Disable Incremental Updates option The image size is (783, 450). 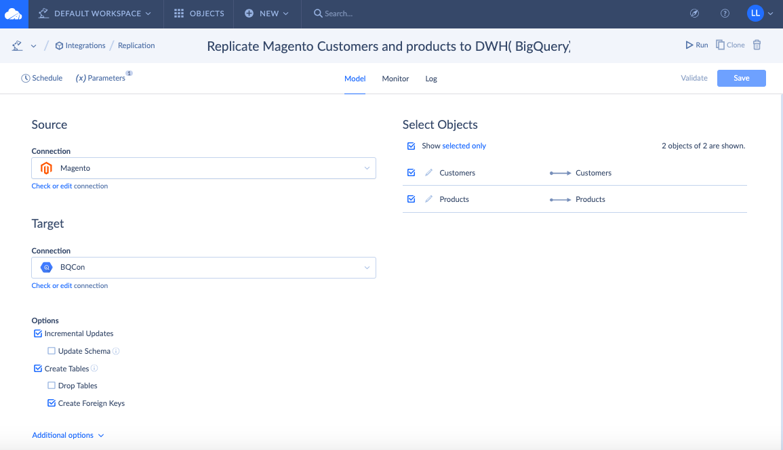click(38, 333)
